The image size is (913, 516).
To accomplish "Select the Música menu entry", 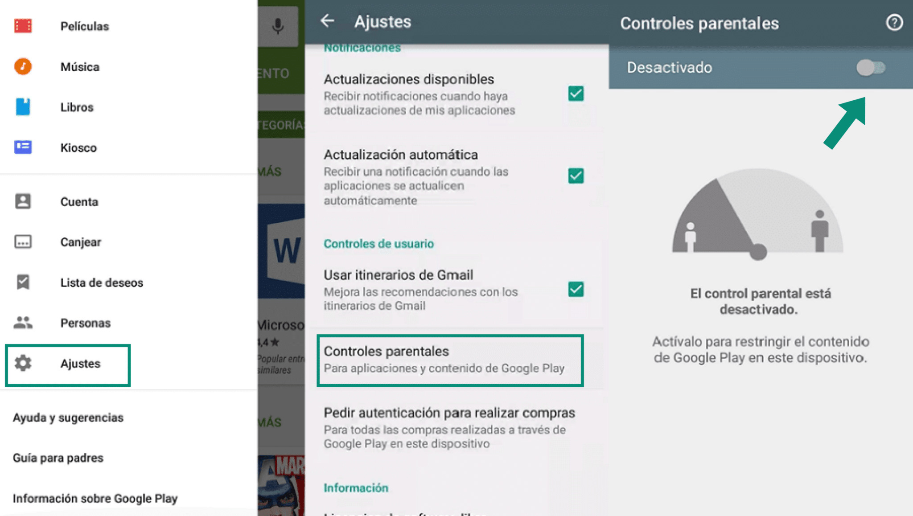I will (x=80, y=67).
